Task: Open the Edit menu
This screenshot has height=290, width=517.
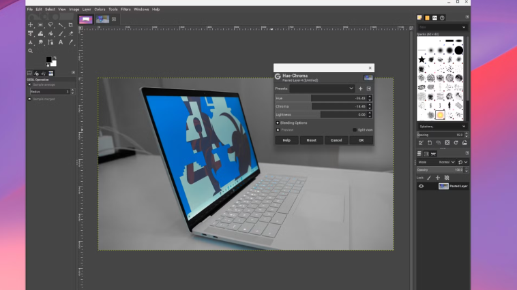Action: point(39,10)
